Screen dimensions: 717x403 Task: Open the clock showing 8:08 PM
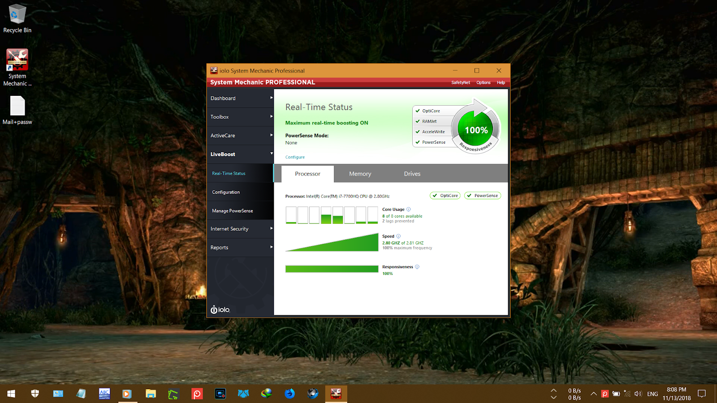tap(677, 394)
